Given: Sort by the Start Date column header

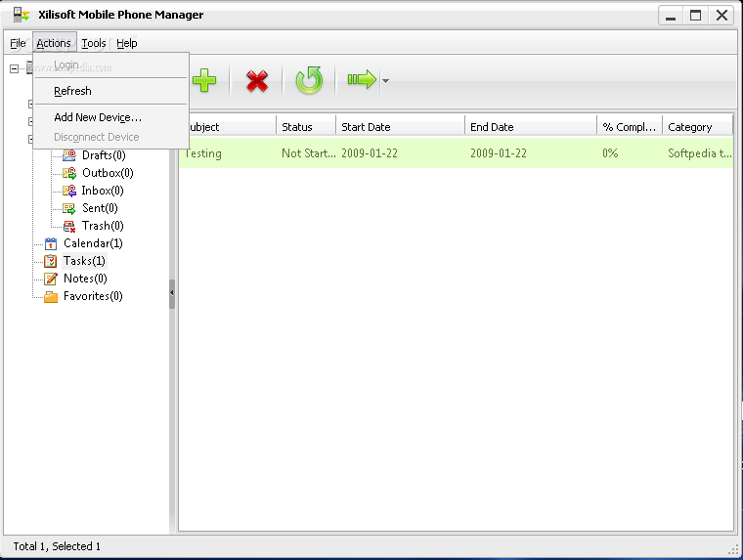Looking at the screenshot, I should (401, 127).
